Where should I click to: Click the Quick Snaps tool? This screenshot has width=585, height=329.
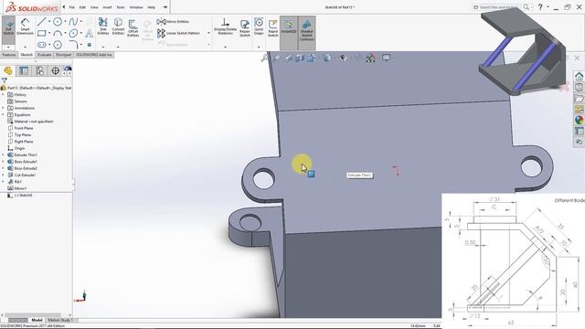click(x=259, y=27)
